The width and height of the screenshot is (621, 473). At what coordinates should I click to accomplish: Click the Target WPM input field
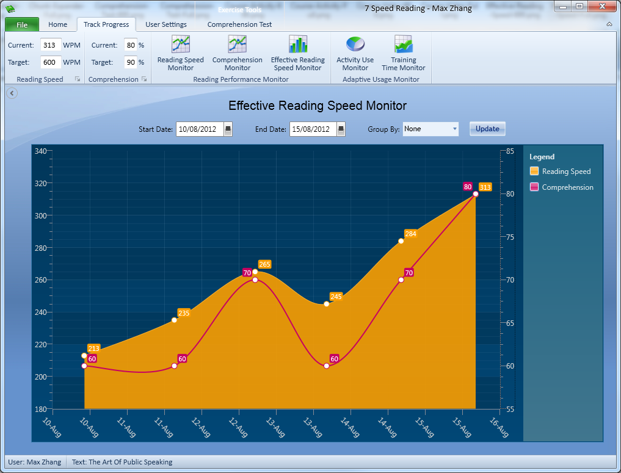pyautogui.click(x=51, y=62)
